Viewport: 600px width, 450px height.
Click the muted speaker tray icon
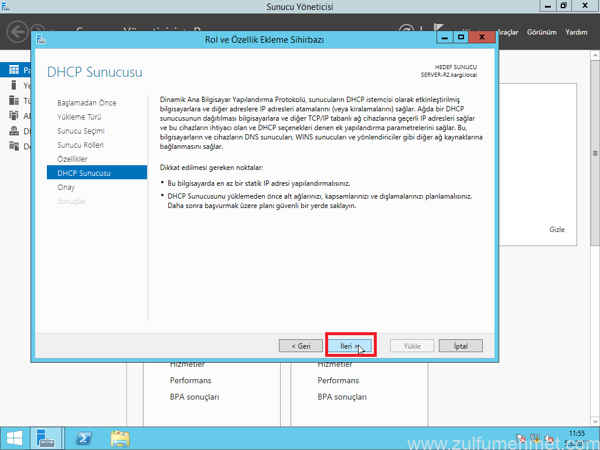pyautogui.click(x=549, y=438)
